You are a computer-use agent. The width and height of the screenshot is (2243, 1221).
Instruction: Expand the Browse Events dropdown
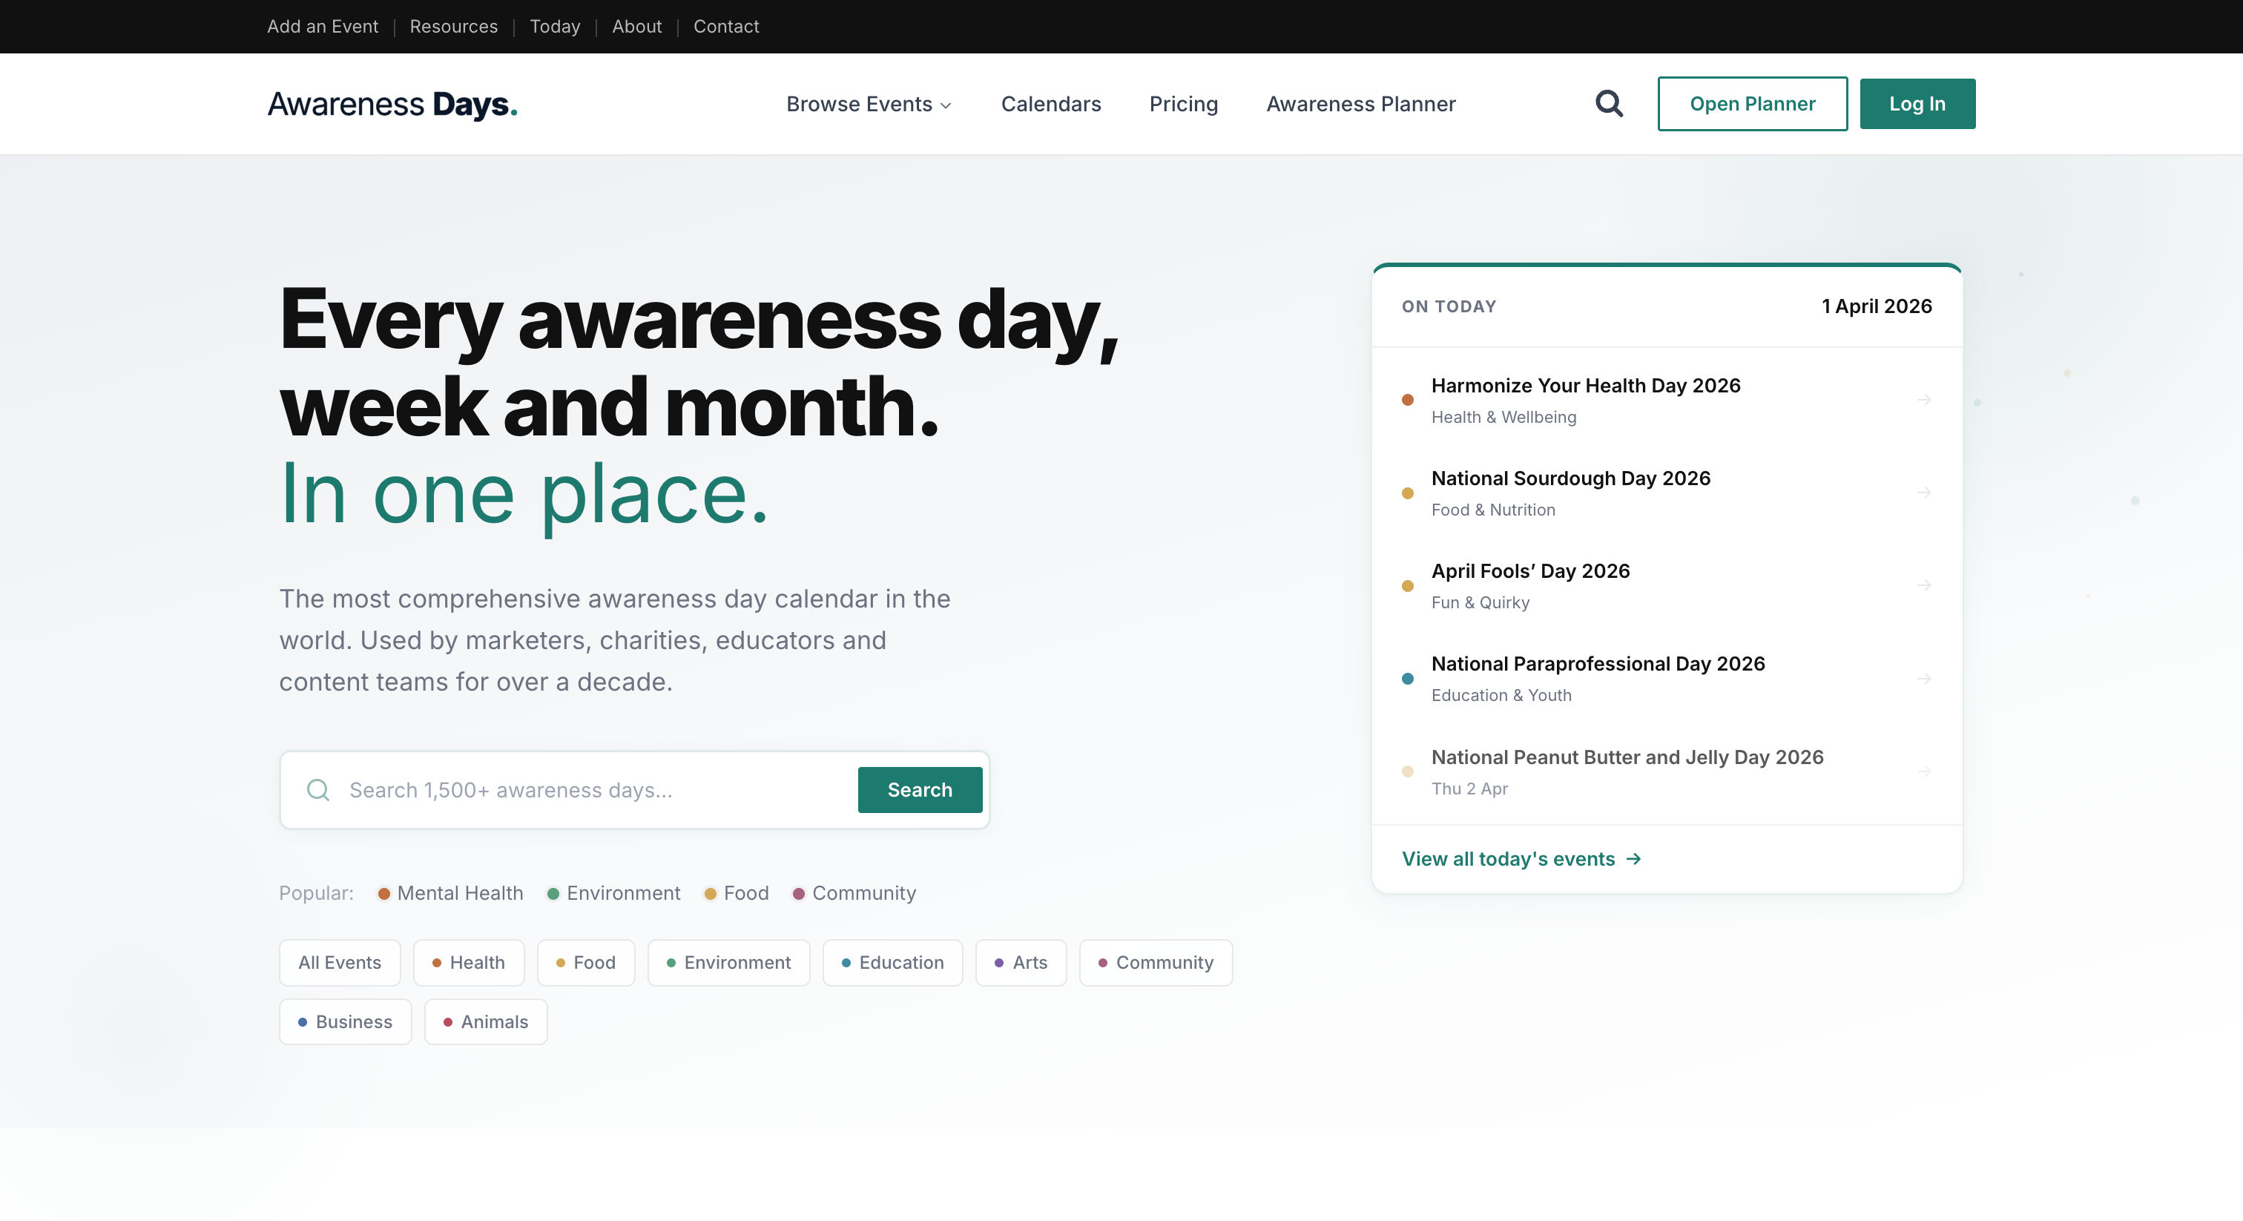click(x=868, y=104)
